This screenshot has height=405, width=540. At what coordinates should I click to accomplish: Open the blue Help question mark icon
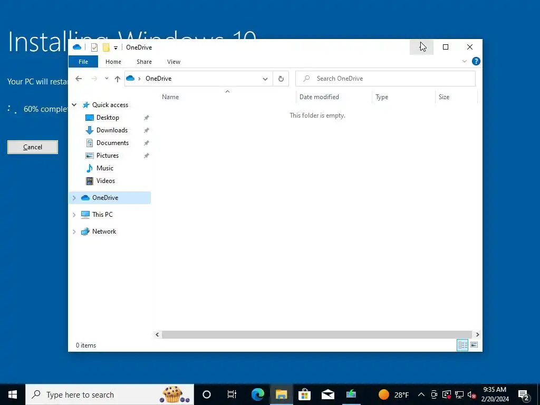(x=476, y=61)
